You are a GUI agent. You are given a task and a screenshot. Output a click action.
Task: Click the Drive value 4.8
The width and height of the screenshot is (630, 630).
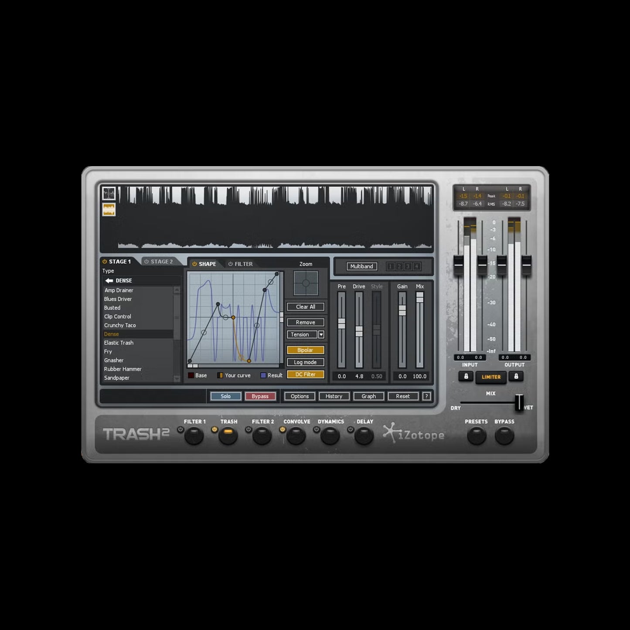pyautogui.click(x=359, y=376)
